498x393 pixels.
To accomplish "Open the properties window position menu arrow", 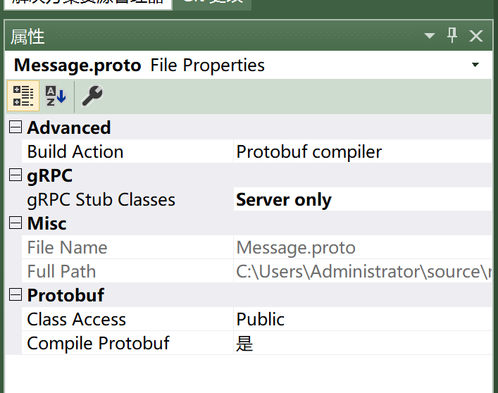I will [430, 36].
